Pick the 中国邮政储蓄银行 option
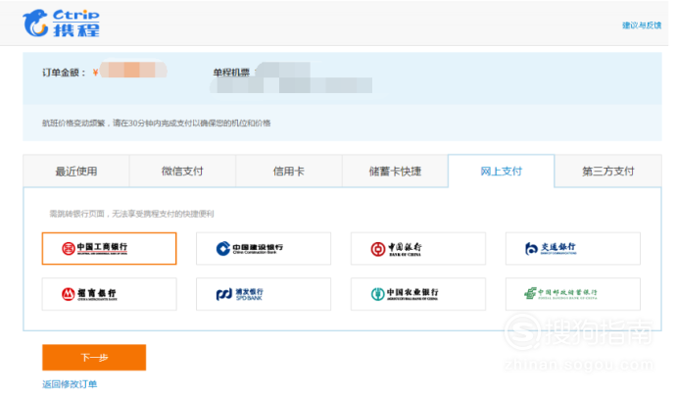 572,294
